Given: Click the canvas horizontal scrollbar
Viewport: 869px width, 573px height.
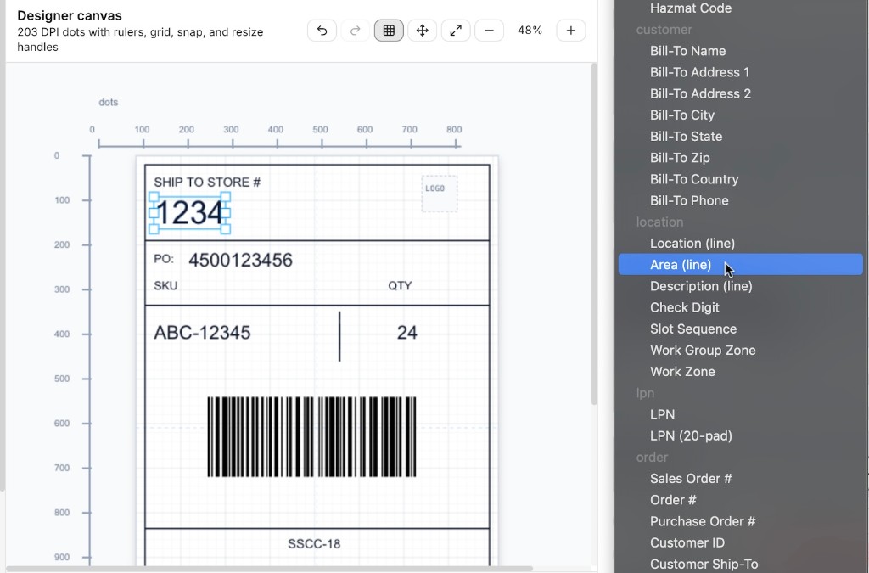Looking at the screenshot, I should 269,569.
